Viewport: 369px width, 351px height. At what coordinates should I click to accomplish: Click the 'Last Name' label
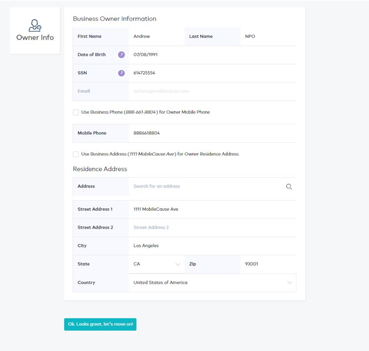(201, 36)
